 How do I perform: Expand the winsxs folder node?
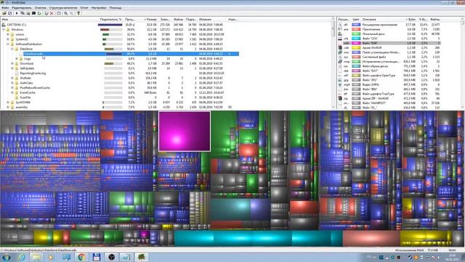coord(8,34)
